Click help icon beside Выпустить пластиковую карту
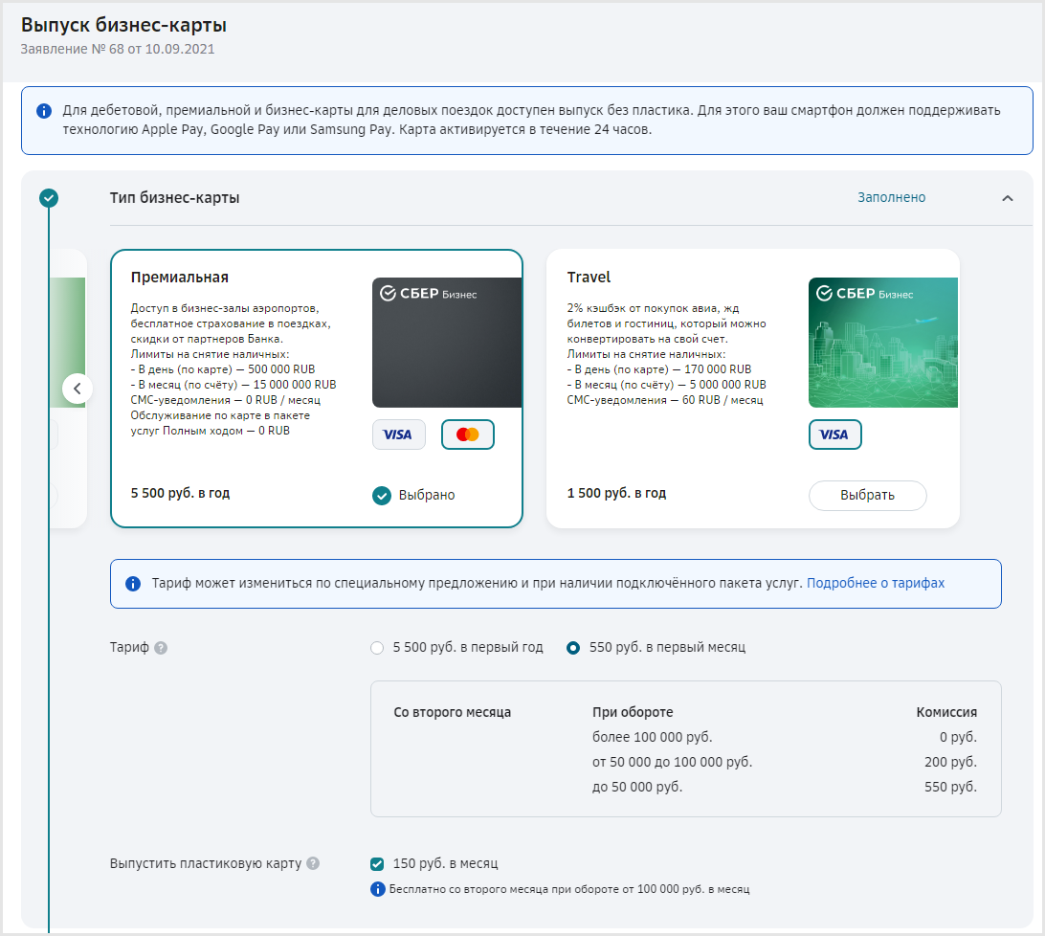Screen dimensions: 1045x936 click(x=313, y=863)
